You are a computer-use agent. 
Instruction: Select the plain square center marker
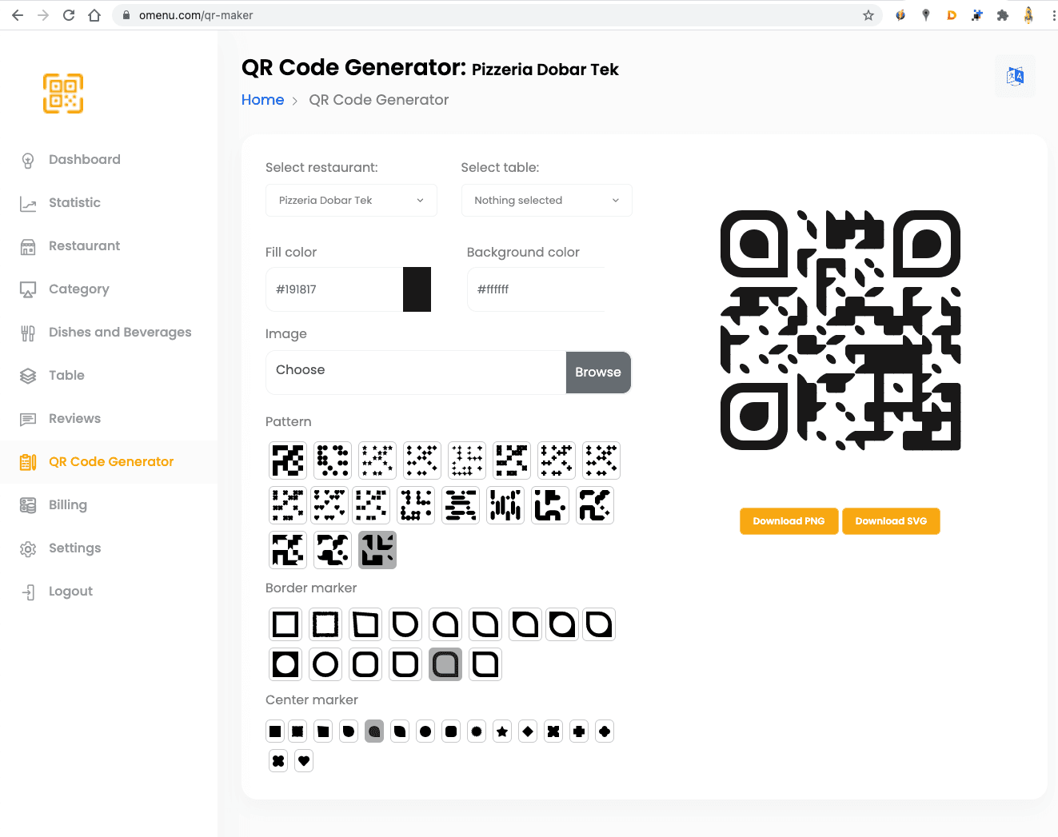point(275,731)
